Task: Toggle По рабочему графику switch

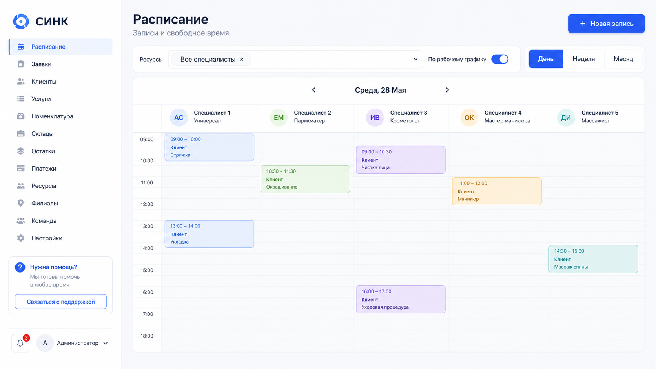Action: (x=500, y=59)
